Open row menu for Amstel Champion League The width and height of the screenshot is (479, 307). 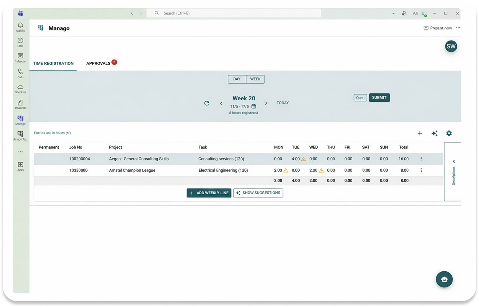click(421, 170)
